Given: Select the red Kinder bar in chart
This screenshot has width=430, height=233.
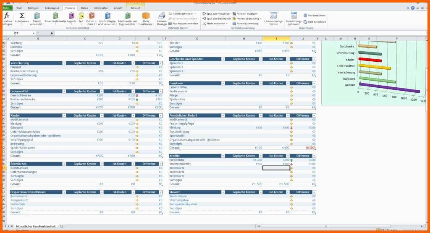Looking at the screenshot, I should point(370,60).
